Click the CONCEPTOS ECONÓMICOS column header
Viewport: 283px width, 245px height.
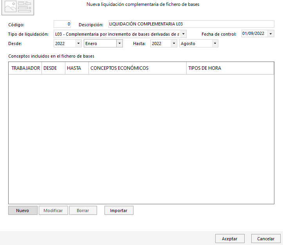click(137, 68)
